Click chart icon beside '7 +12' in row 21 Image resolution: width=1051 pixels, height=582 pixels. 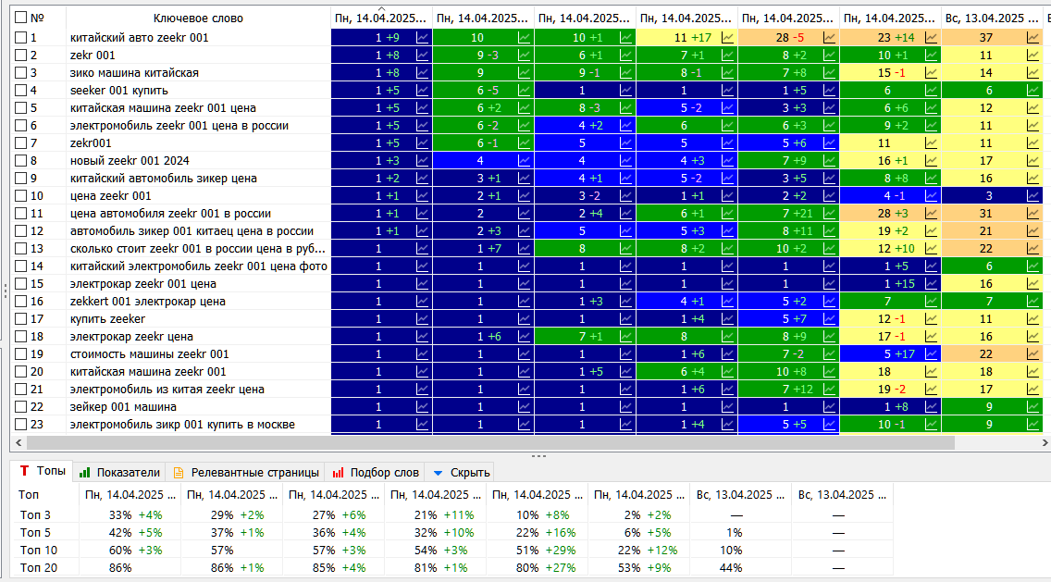click(830, 390)
